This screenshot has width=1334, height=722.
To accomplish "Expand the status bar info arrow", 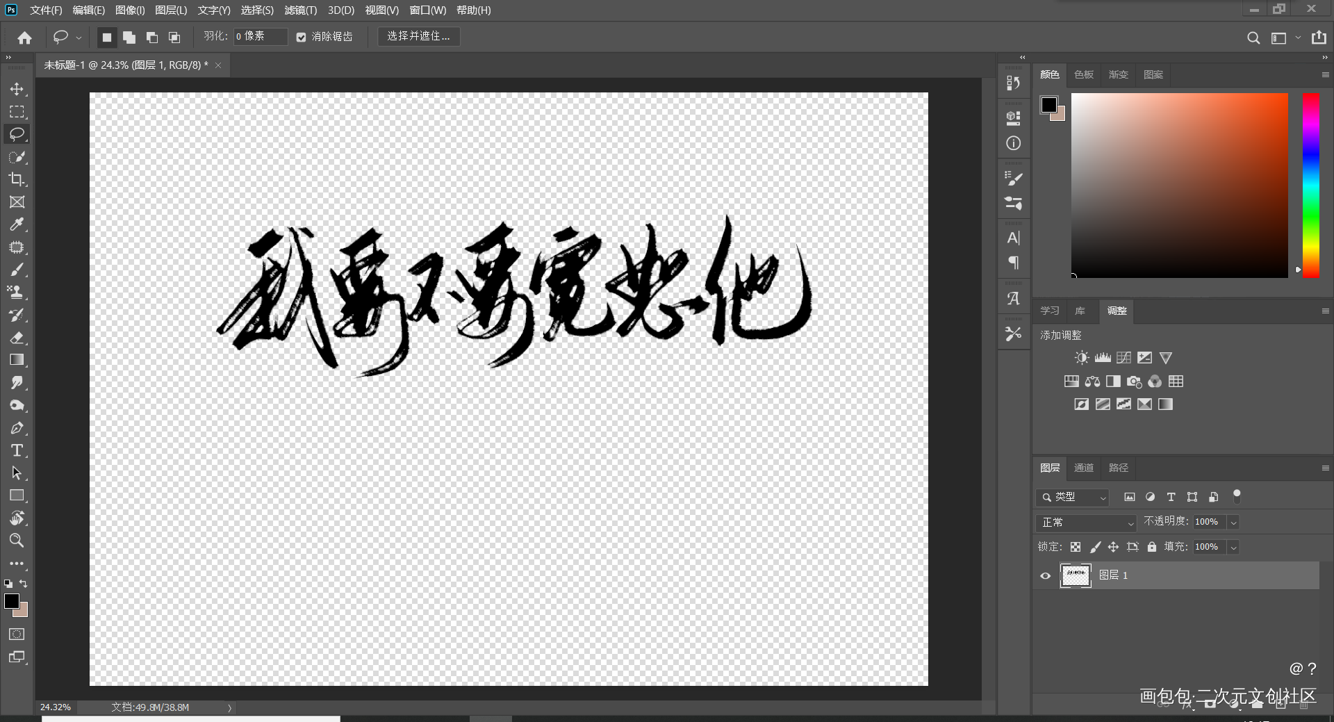I will coord(230,707).
